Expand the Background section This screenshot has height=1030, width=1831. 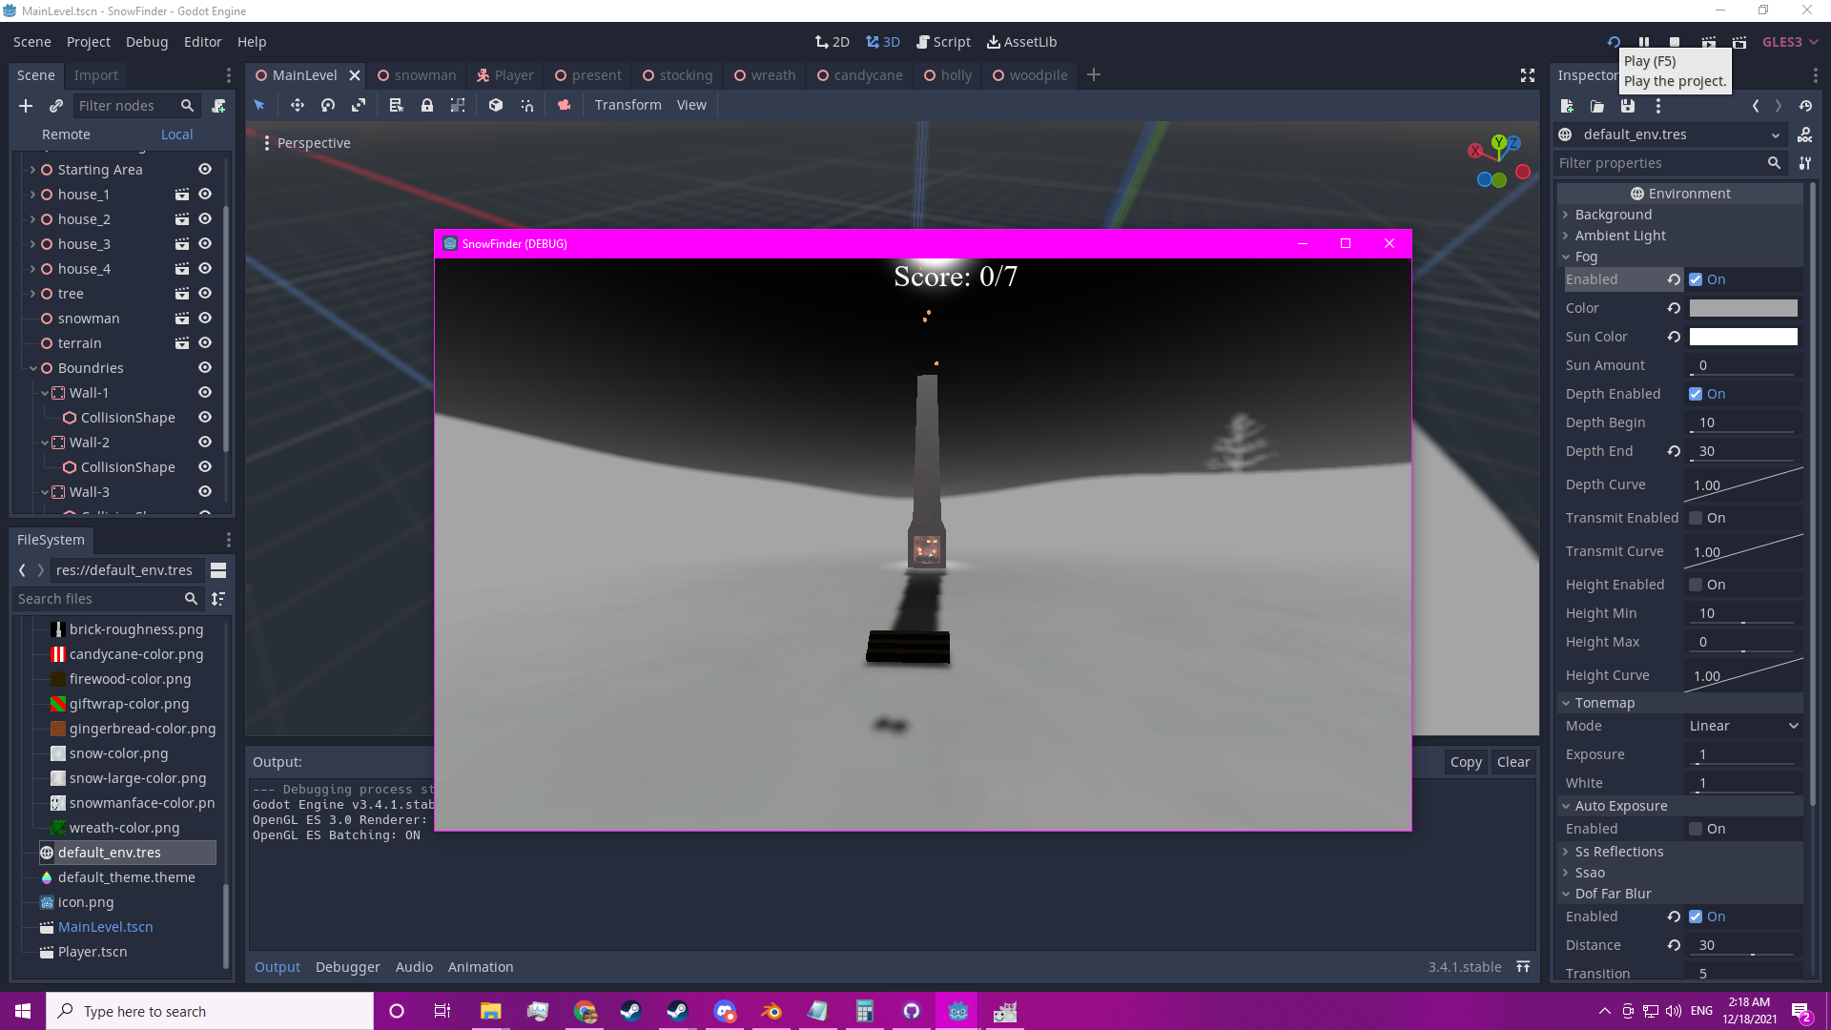click(x=1613, y=215)
